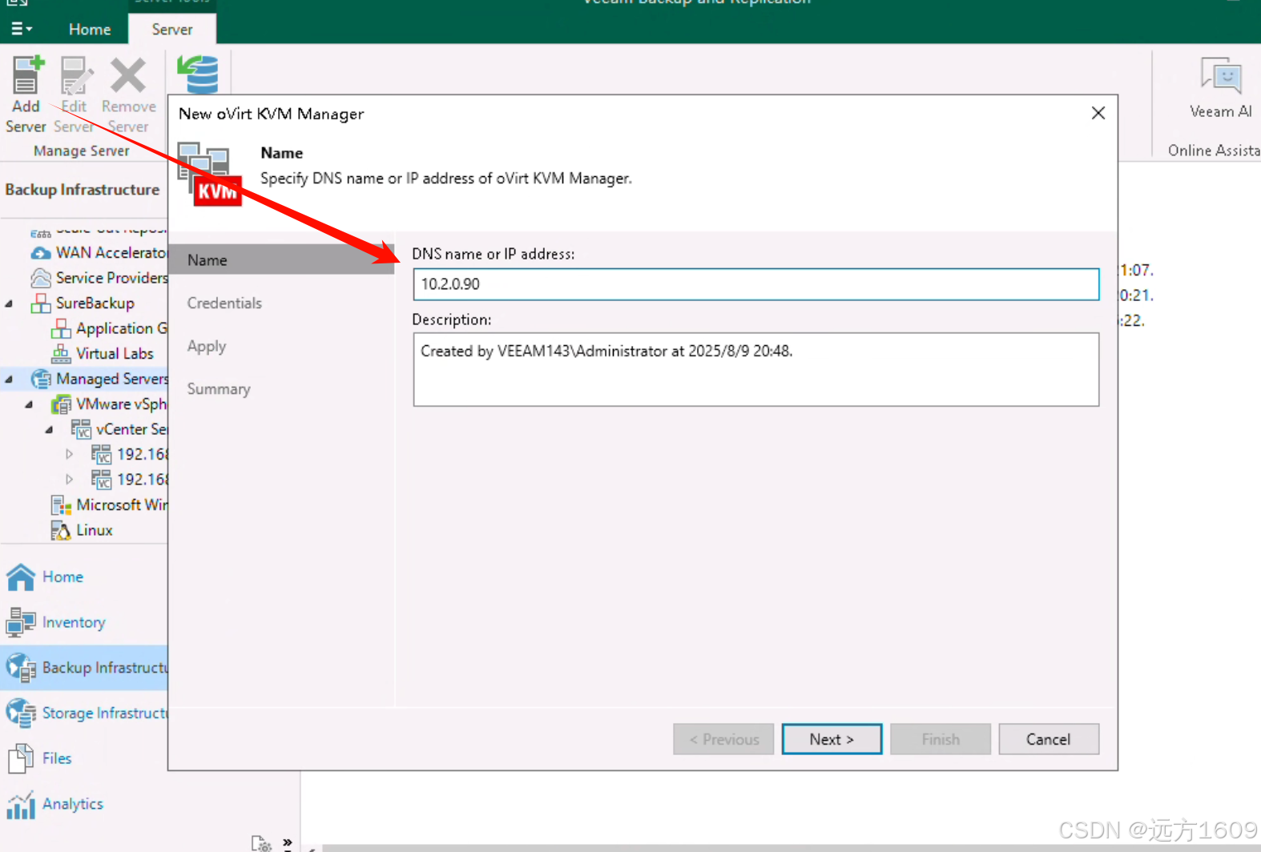The image size is (1261, 852).
Task: Open Backup Infrastructure navigation view
Action: [84, 668]
